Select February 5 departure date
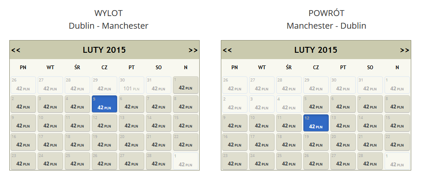429x176 pixels. [x=104, y=104]
